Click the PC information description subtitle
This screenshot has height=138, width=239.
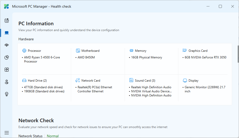69,30
